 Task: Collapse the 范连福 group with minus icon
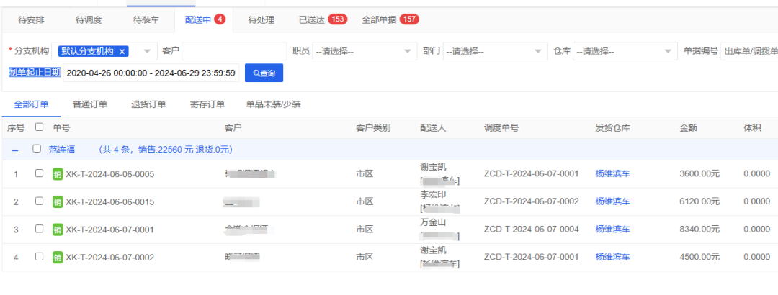point(15,150)
